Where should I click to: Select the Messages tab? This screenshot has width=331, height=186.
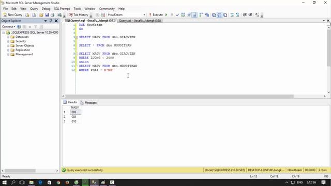click(x=88, y=102)
